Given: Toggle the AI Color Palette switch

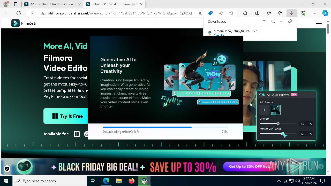Looking at the screenshot, I should tap(262, 95).
